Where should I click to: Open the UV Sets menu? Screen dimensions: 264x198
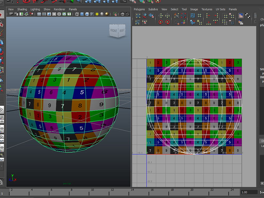coord(220,9)
